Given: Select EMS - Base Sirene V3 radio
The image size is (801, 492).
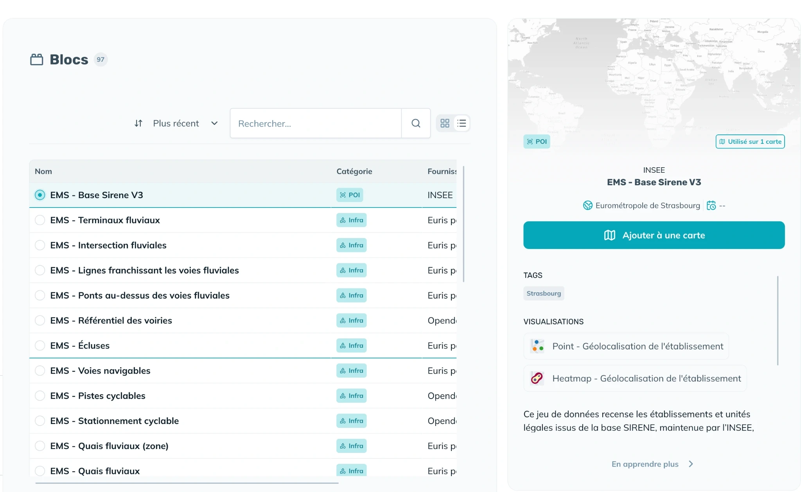Looking at the screenshot, I should 40,195.
